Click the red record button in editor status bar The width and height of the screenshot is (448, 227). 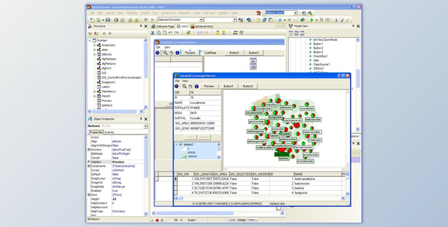pos(157,220)
